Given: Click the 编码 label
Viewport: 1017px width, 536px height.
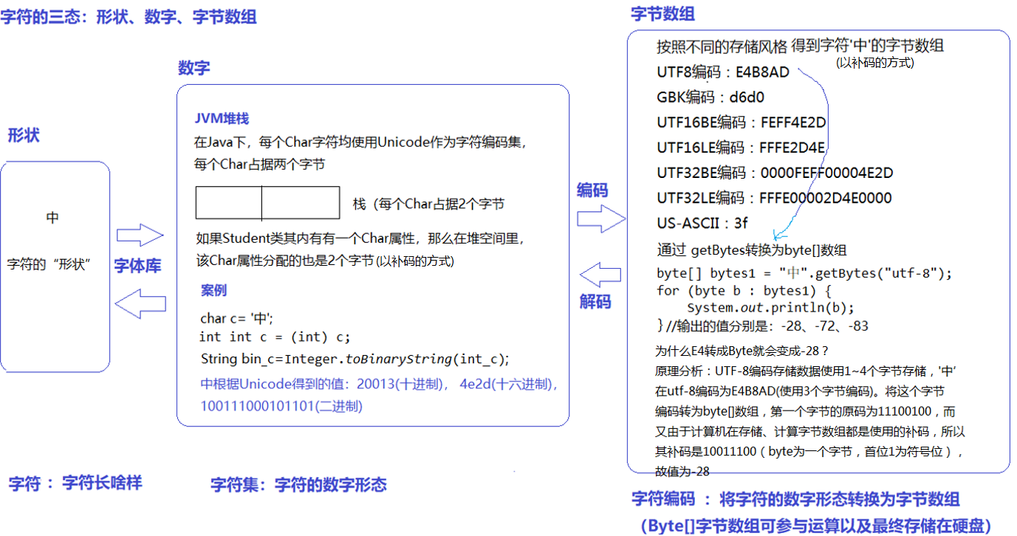Looking at the screenshot, I should click(x=592, y=190).
